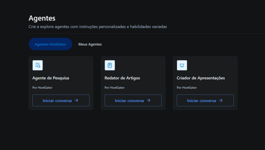Click the Agente de Pesquisa search icon
Screen dimensions: 265x150
(37, 65)
